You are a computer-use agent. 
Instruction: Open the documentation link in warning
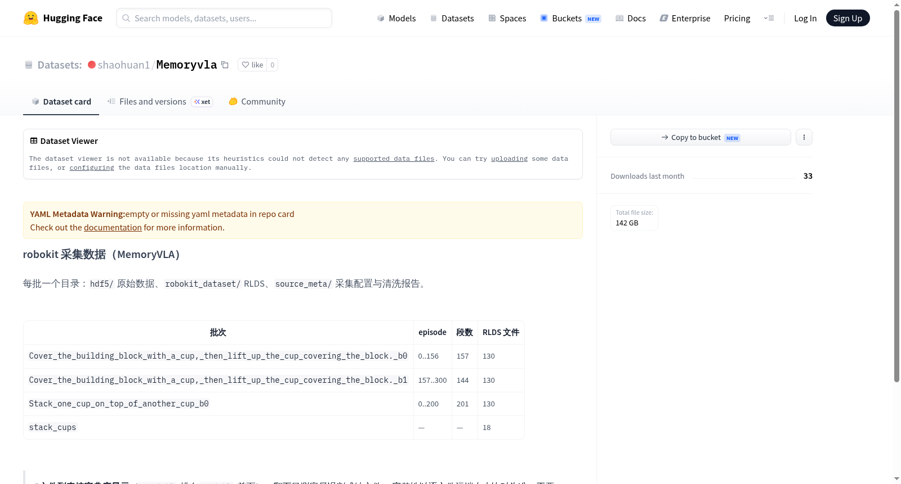point(113,228)
